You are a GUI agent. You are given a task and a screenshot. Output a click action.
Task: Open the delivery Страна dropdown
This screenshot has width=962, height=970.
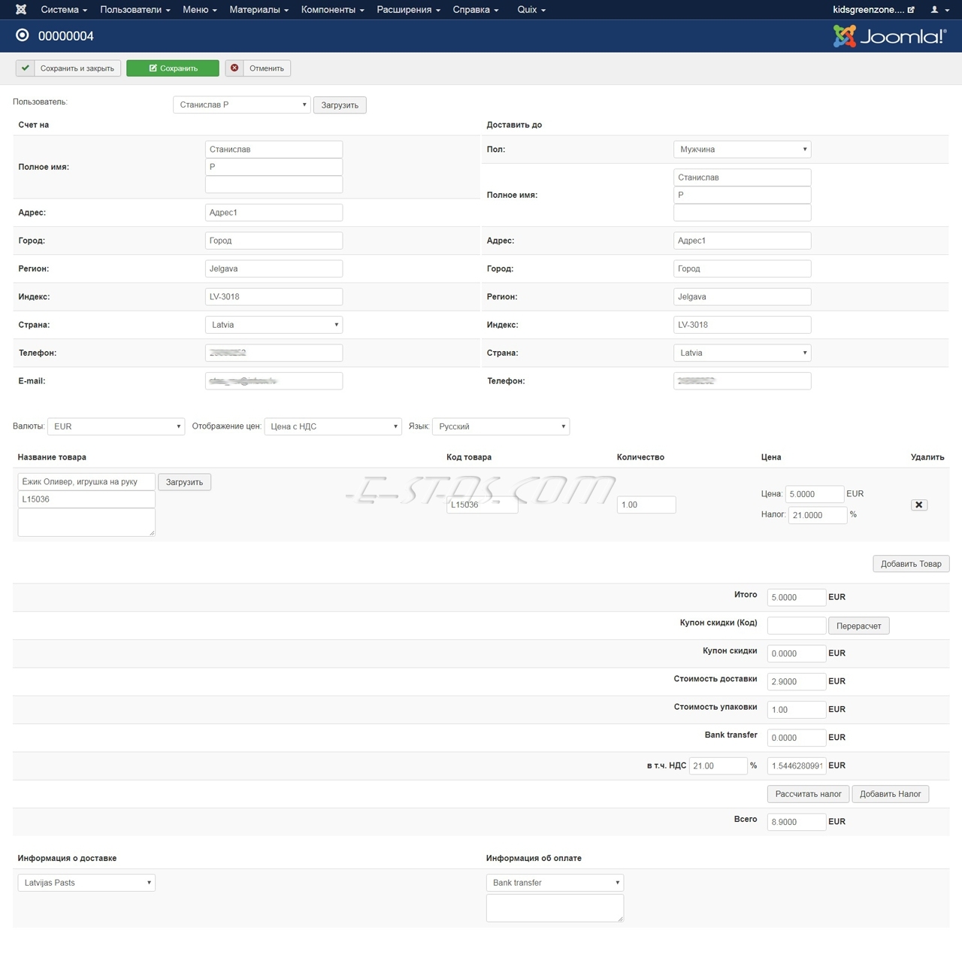(742, 353)
